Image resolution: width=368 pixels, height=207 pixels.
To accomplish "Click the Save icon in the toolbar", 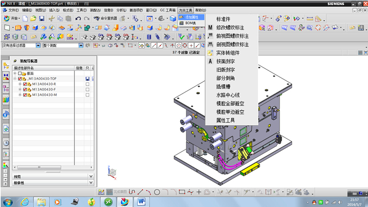I will coord(42,19).
